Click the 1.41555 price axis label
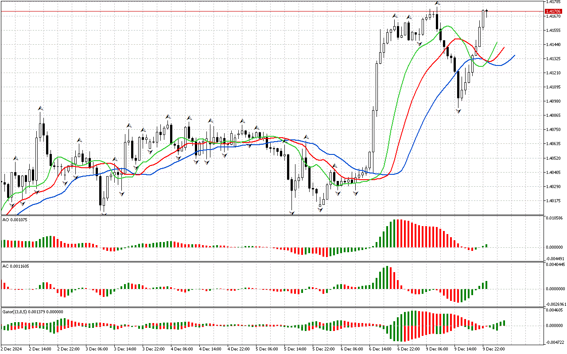Image resolution: width=567 pixels, height=354 pixels. click(553, 31)
